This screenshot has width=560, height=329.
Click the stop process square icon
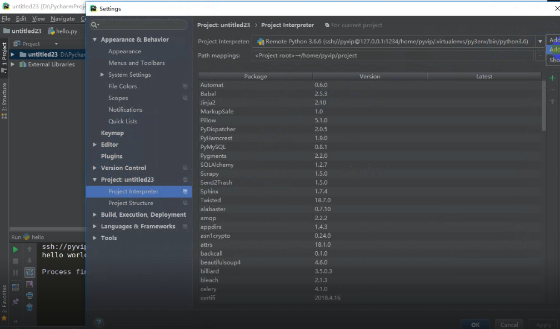pos(16,261)
